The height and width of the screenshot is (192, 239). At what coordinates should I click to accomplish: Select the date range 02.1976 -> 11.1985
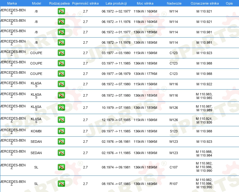tap(116, 153)
